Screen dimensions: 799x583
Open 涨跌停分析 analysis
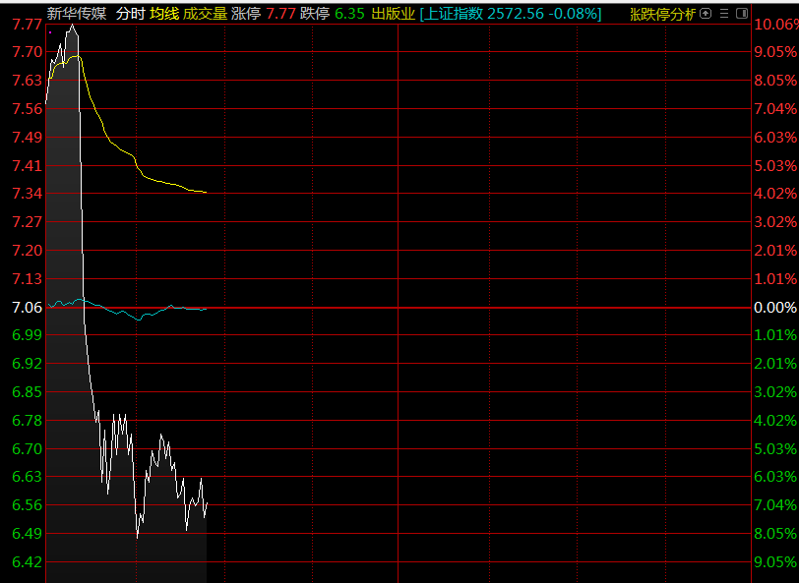pos(661,14)
